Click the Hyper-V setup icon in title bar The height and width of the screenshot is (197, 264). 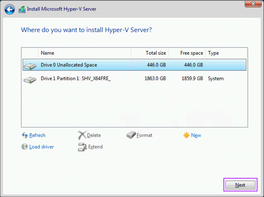(x=22, y=9)
